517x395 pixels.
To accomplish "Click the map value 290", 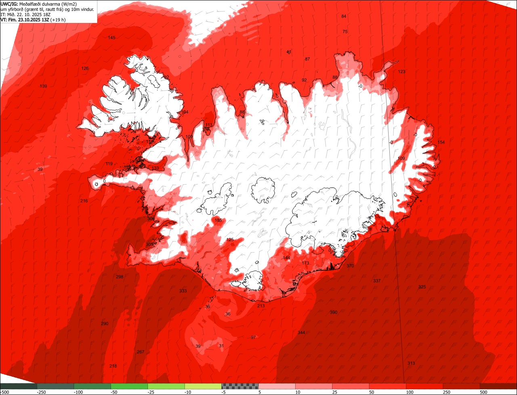I will pyautogui.click(x=105, y=324).
